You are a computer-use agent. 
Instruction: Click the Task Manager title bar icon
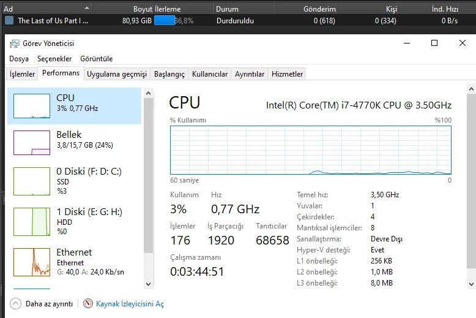point(14,44)
